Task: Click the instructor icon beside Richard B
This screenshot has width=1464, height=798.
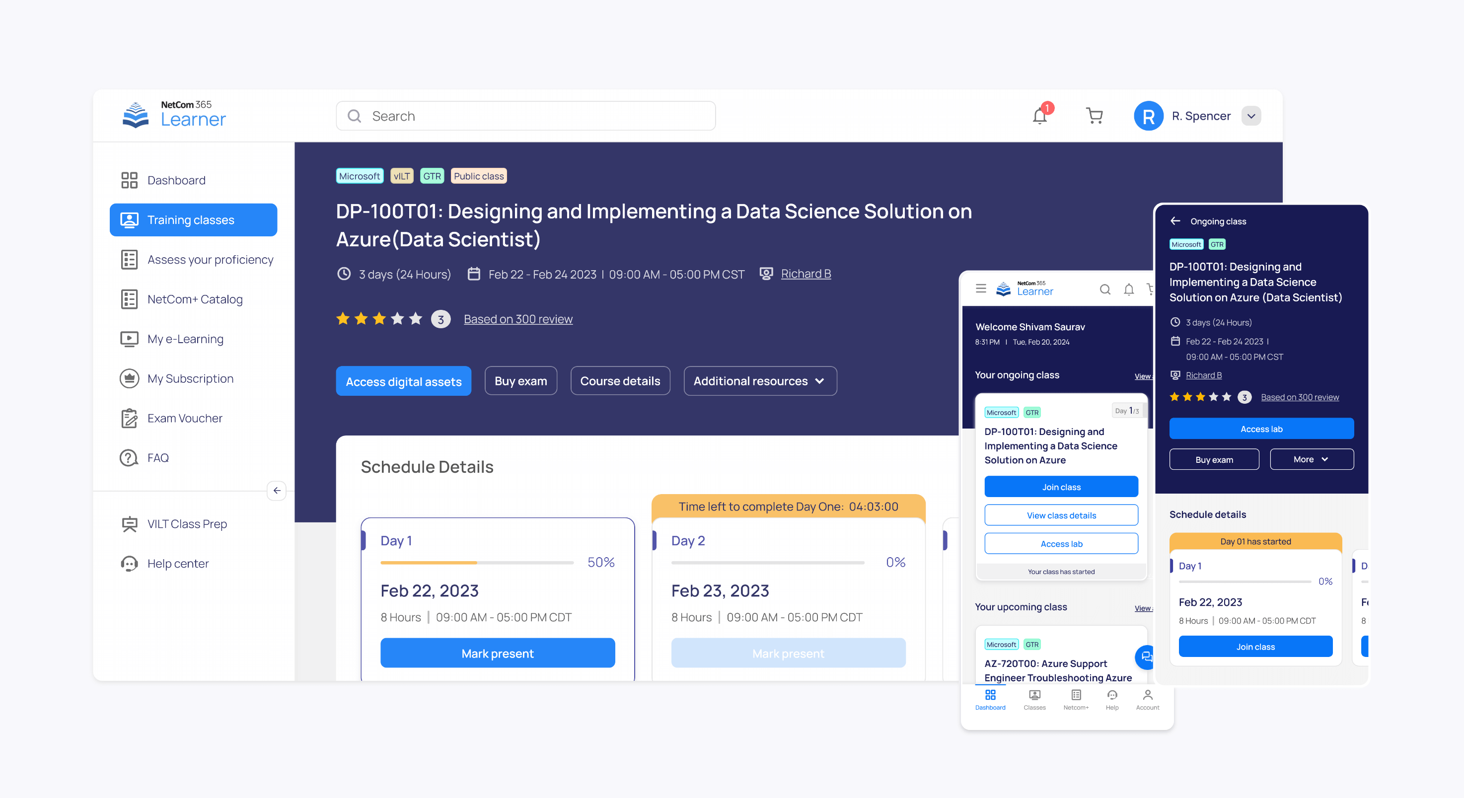Action: click(x=766, y=274)
